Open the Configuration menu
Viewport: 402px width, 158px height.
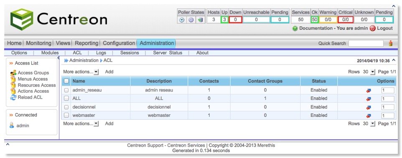pyautogui.click(x=119, y=43)
